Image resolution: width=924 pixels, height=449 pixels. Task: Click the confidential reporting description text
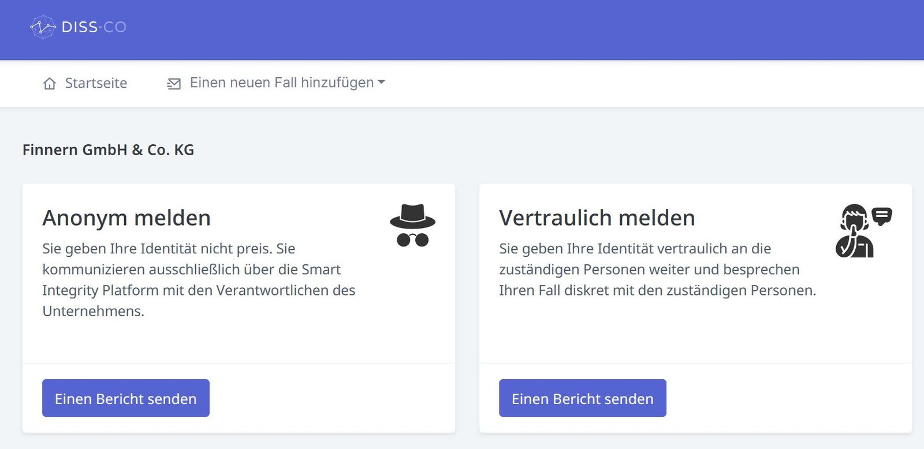pyautogui.click(x=657, y=270)
